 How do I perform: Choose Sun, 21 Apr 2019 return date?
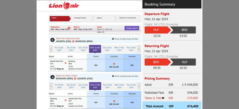pyautogui.click(x=83, y=86)
